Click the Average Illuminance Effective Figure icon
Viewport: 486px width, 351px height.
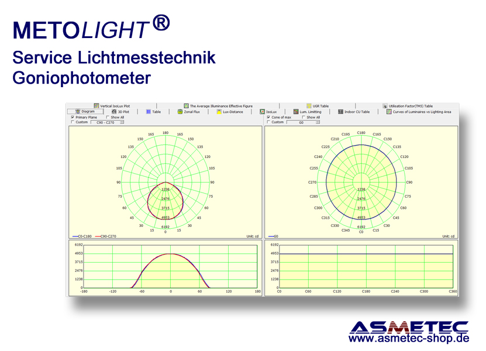(x=186, y=106)
